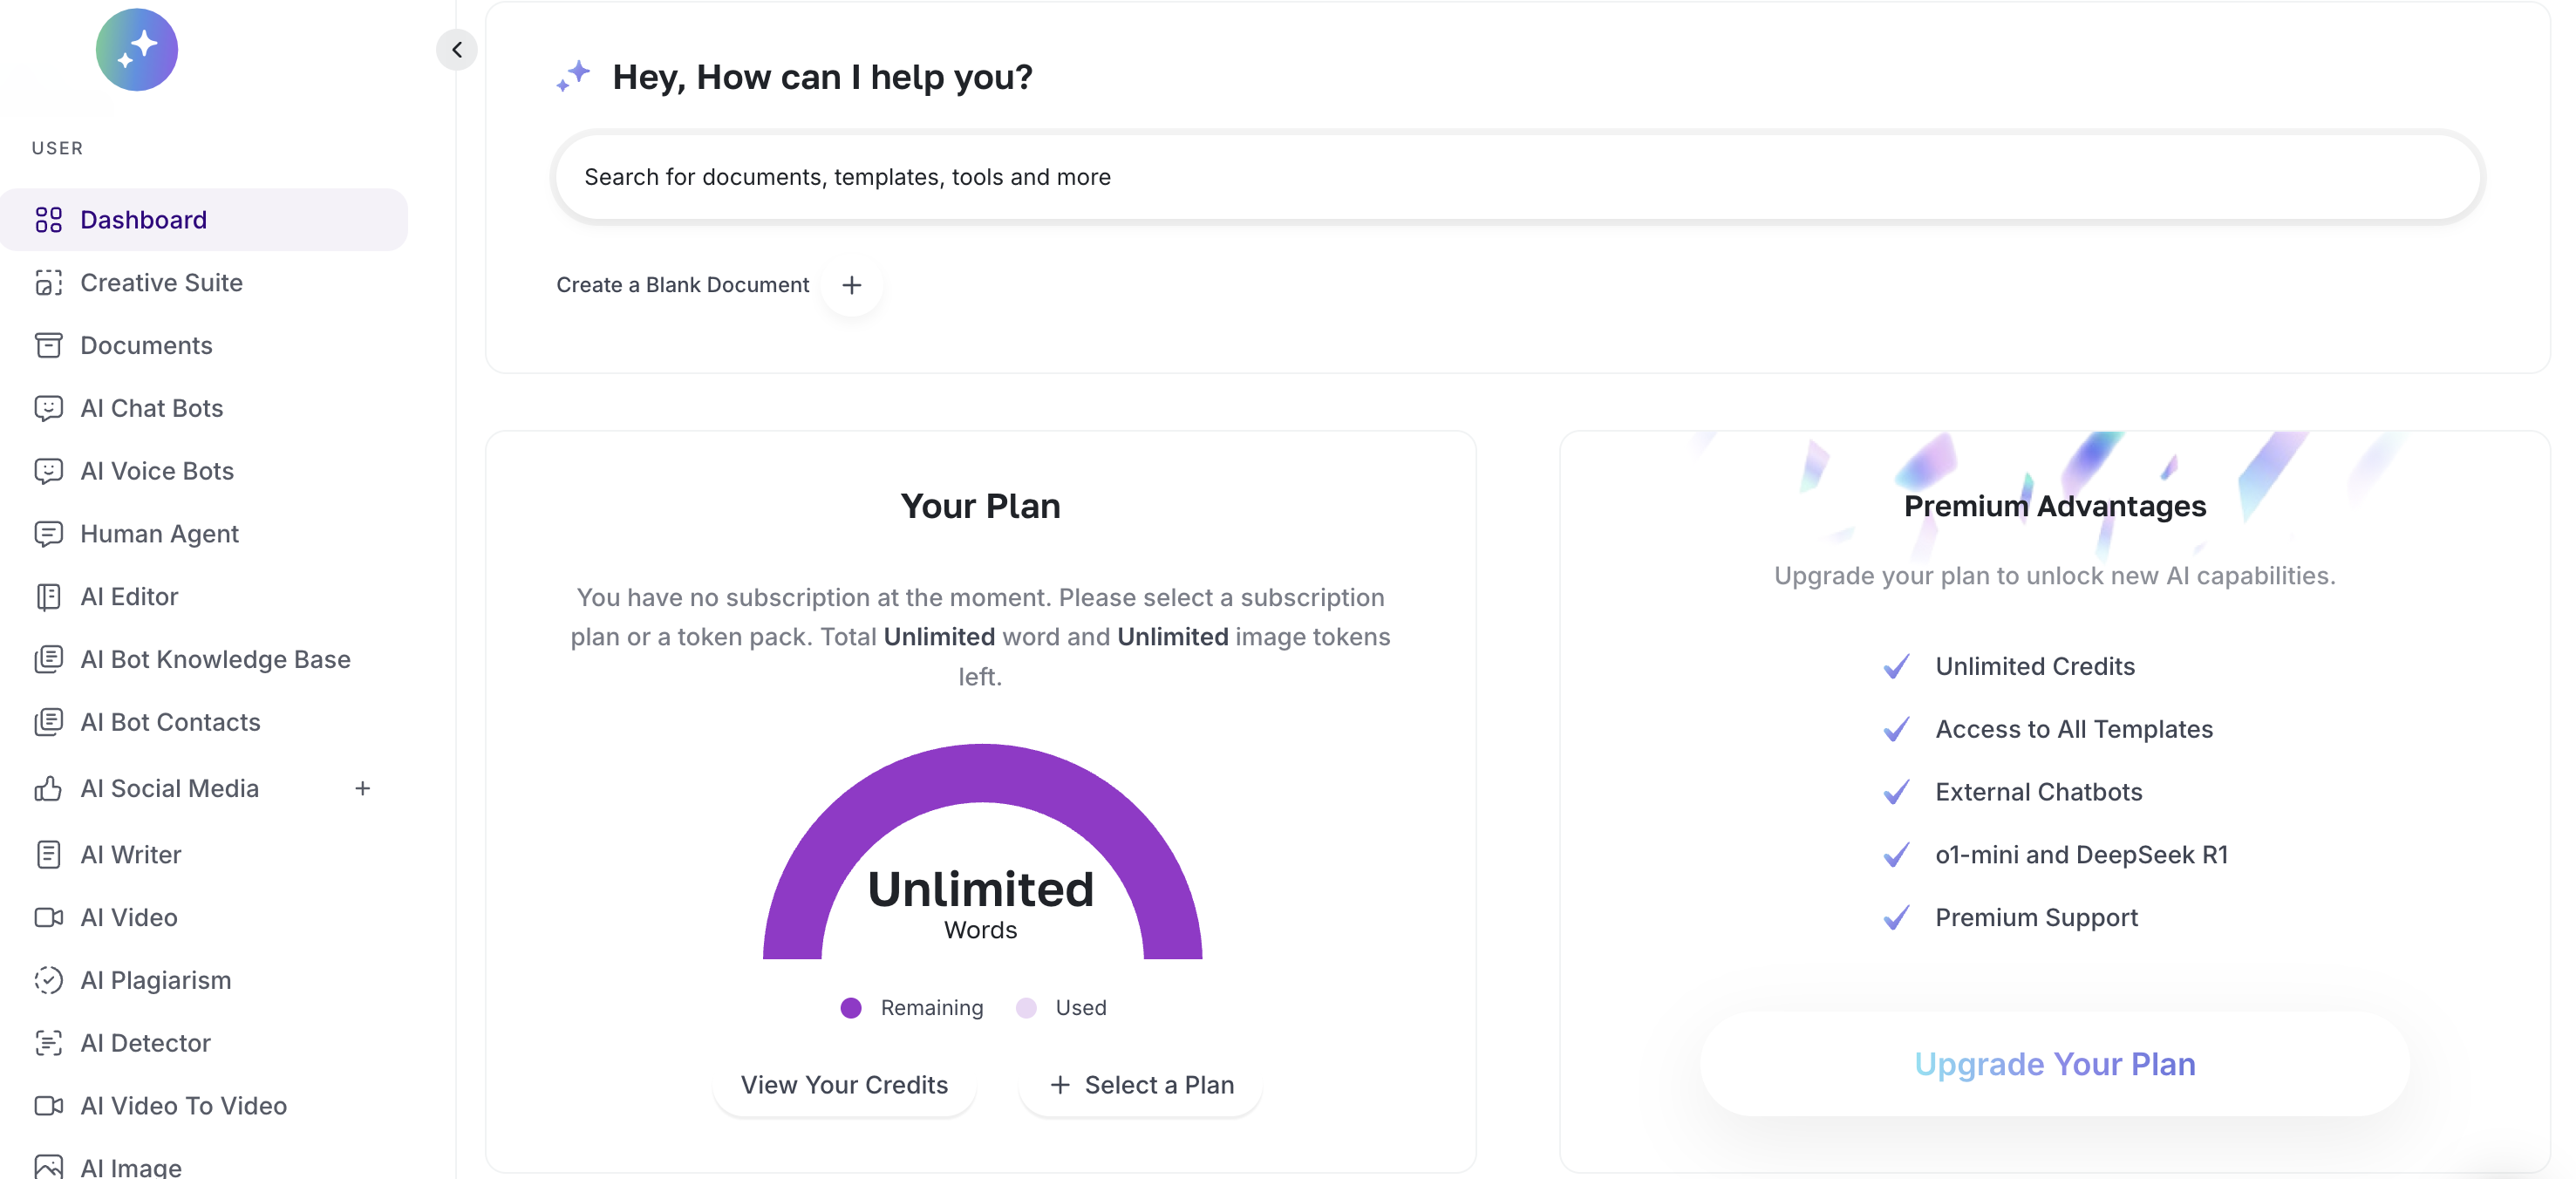Toggle the Remaining legend item on the chart
2576x1179 pixels.
912,1008
